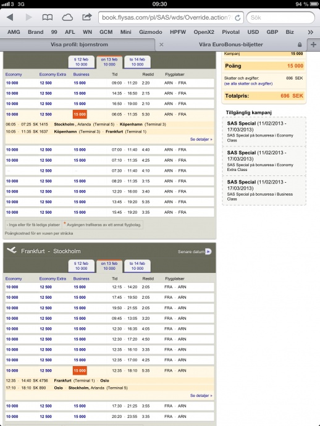320x426 pixels.
Task: Select SAS Special Economy Extra Class campaign
Action: click(264, 161)
